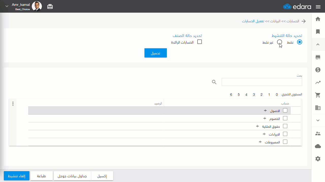Open the trending chart icon

(x=318, y=82)
